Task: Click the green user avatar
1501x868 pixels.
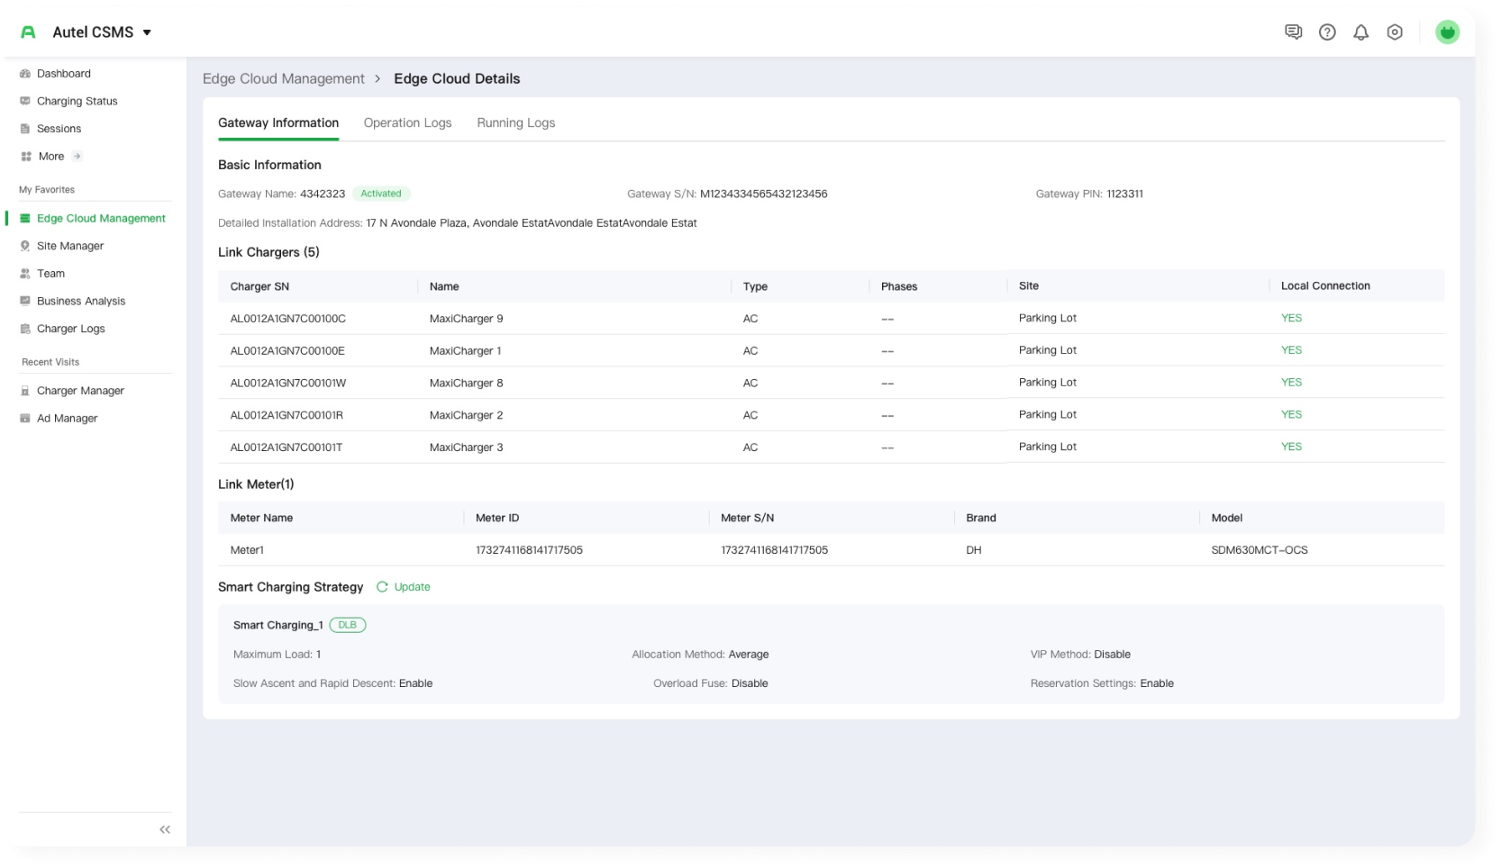Action: [x=1447, y=32]
